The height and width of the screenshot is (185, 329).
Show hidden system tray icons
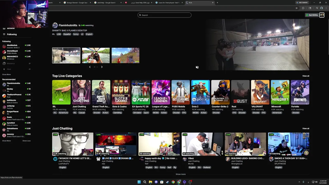[x=299, y=182]
